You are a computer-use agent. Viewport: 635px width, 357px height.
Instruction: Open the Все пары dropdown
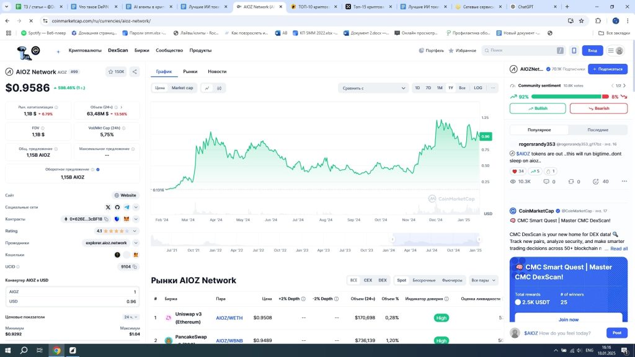[483, 280]
